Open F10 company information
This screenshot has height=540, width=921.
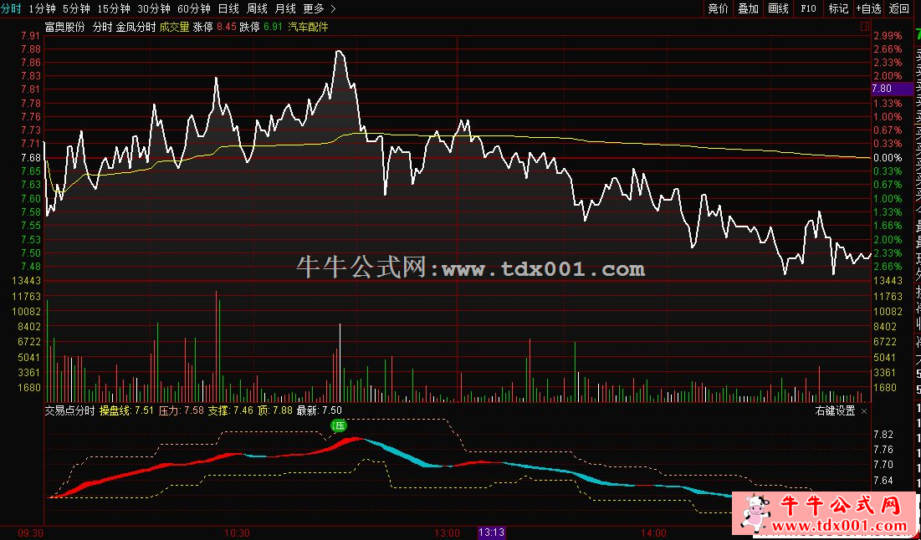tap(808, 8)
